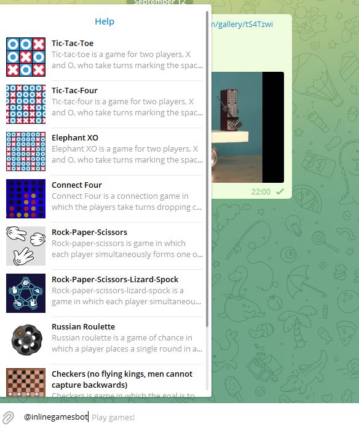
Task: Select the Elephant XO description text
Action: (127, 154)
